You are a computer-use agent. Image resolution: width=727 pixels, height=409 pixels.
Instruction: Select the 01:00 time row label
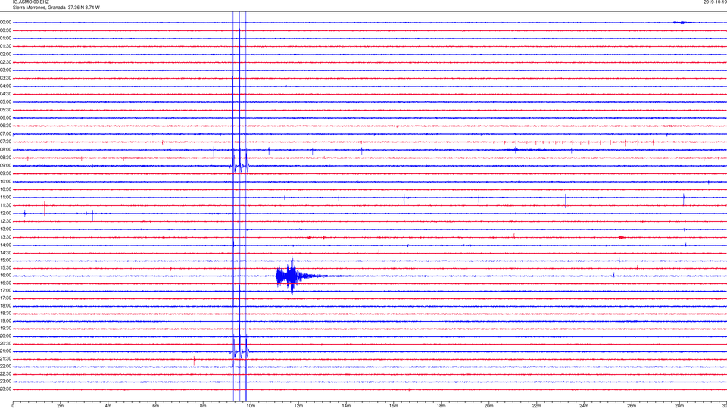pos(5,39)
